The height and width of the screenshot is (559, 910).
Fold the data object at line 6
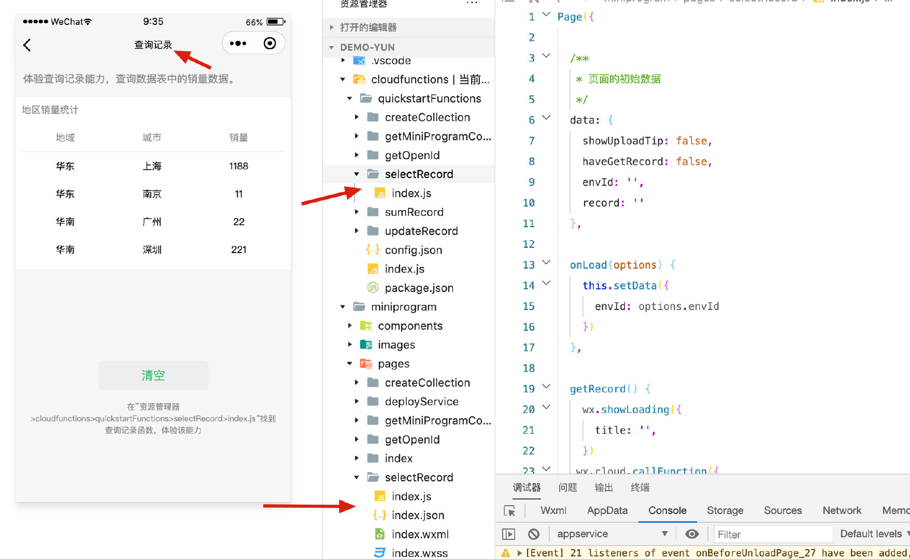tap(546, 117)
